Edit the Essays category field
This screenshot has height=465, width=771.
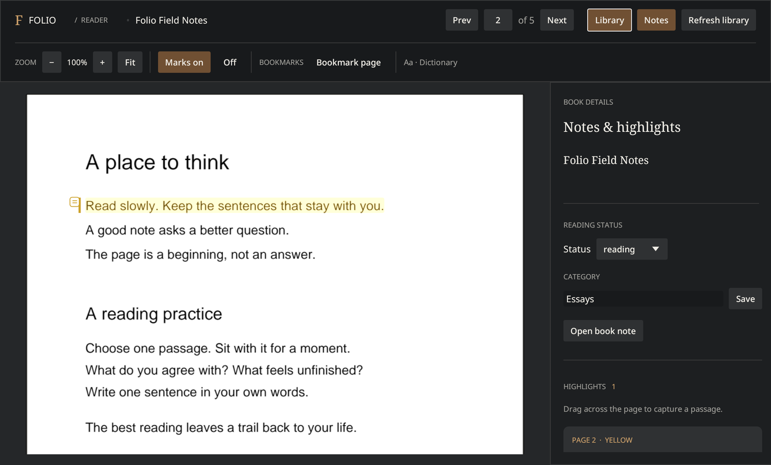click(643, 299)
